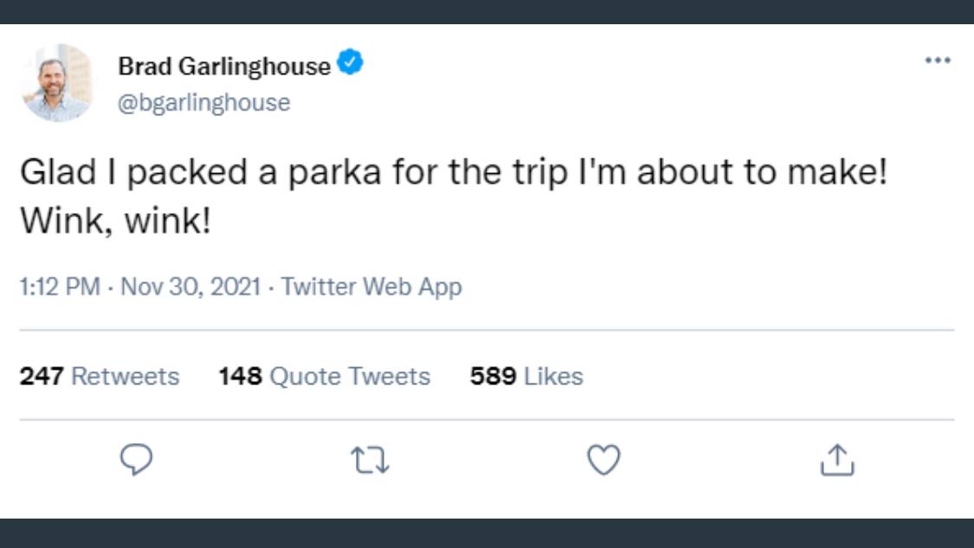Click the Nov 30, 2021 date
The width and height of the screenshot is (974, 548).
tap(190, 287)
